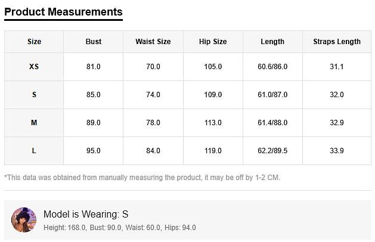This screenshot has height=242, width=375.
Task: Click the model height and bust details
Action: 120,228
